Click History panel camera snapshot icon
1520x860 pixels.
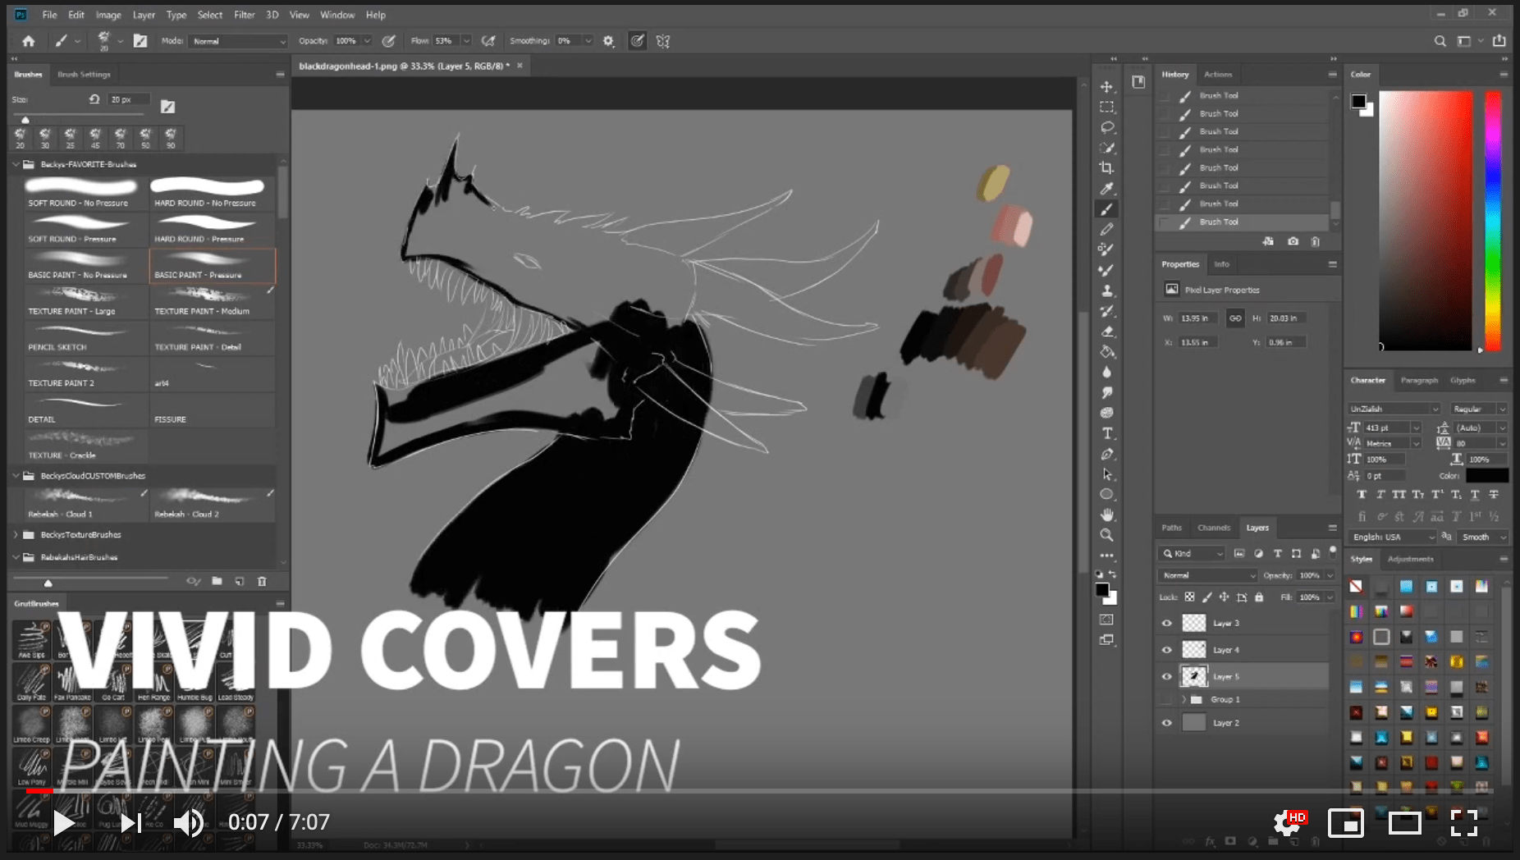(x=1293, y=241)
